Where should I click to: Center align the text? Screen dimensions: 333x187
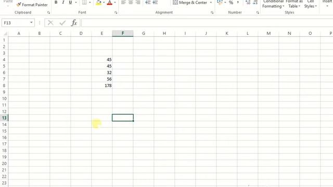click(x=131, y=3)
